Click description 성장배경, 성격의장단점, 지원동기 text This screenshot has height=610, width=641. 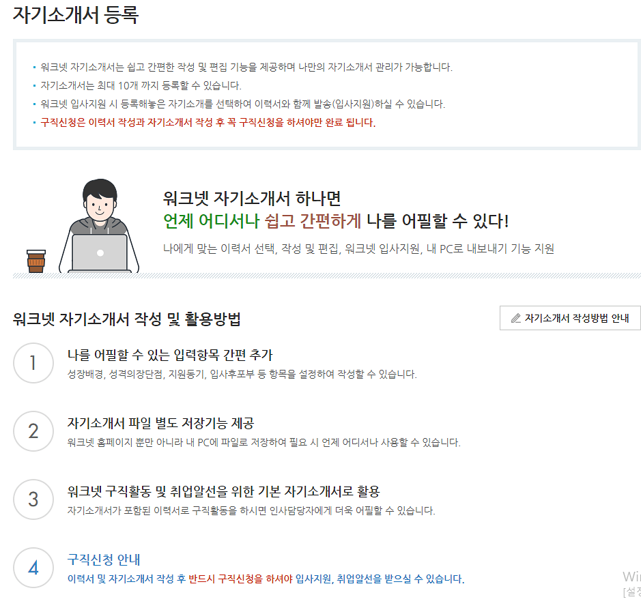pyautogui.click(x=242, y=374)
